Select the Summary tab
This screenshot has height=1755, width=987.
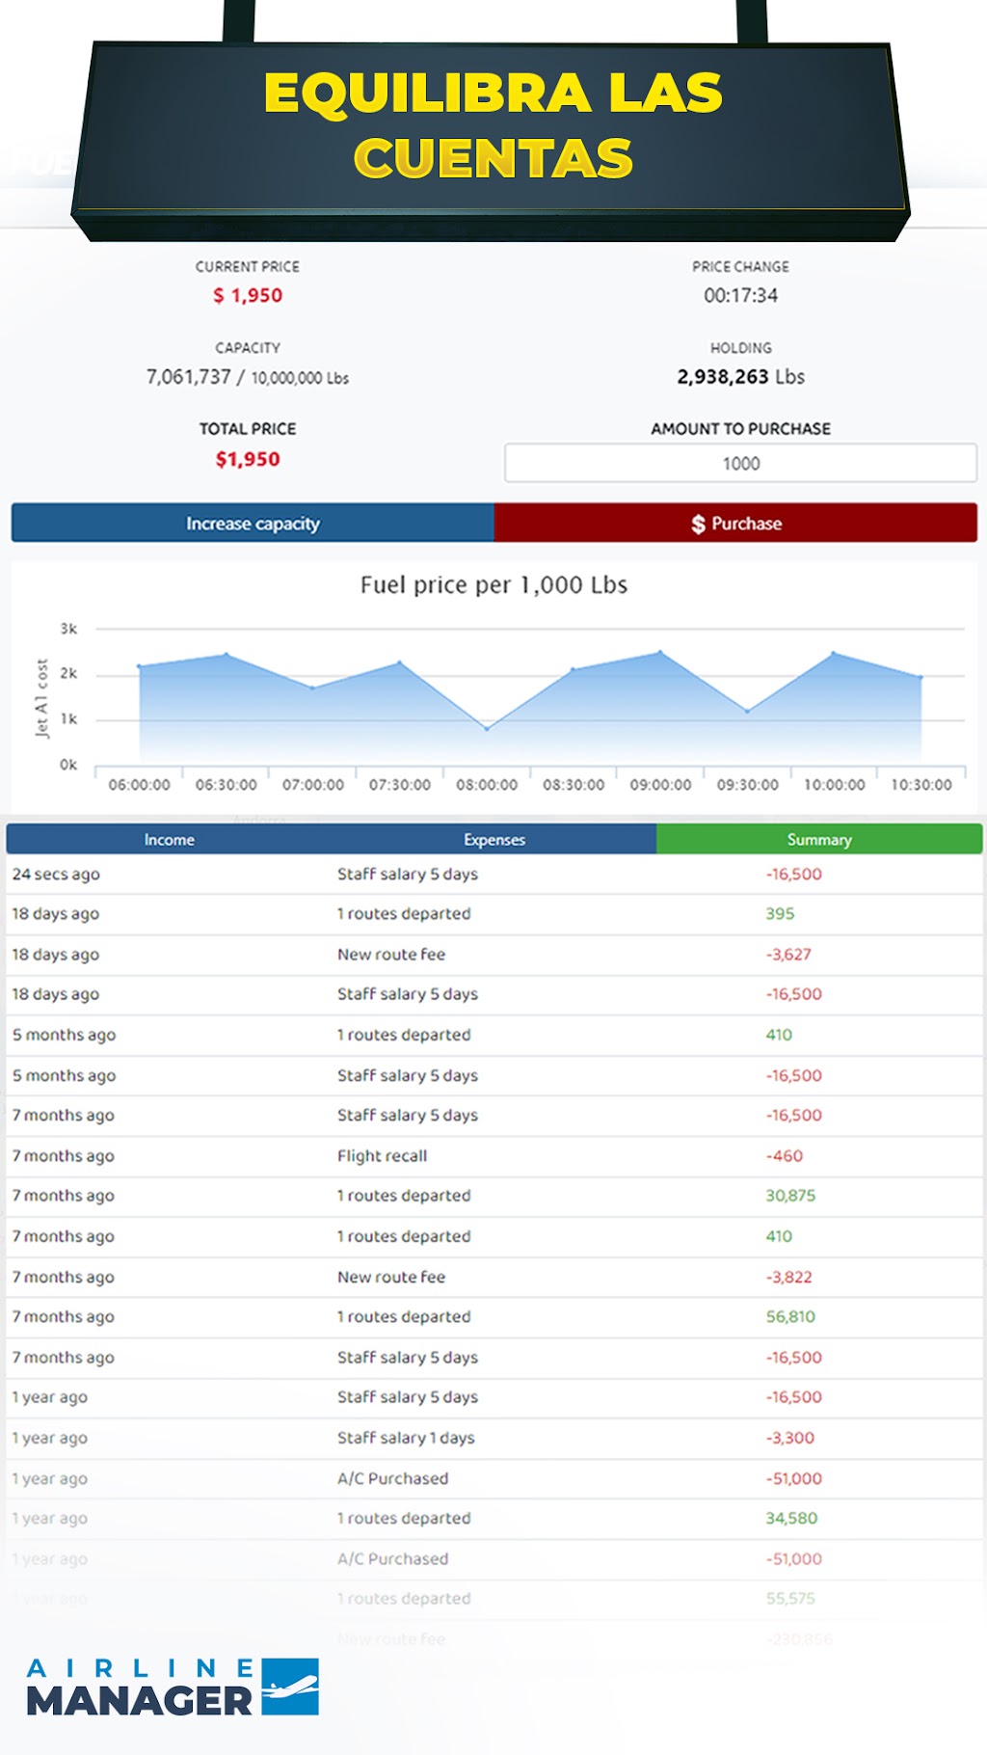(x=819, y=839)
